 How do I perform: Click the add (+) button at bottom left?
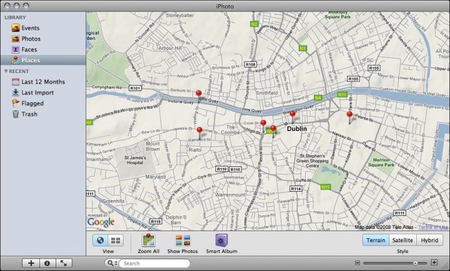click(31, 263)
